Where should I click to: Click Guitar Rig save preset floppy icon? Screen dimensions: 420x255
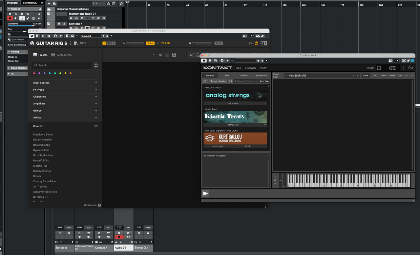(167, 55)
